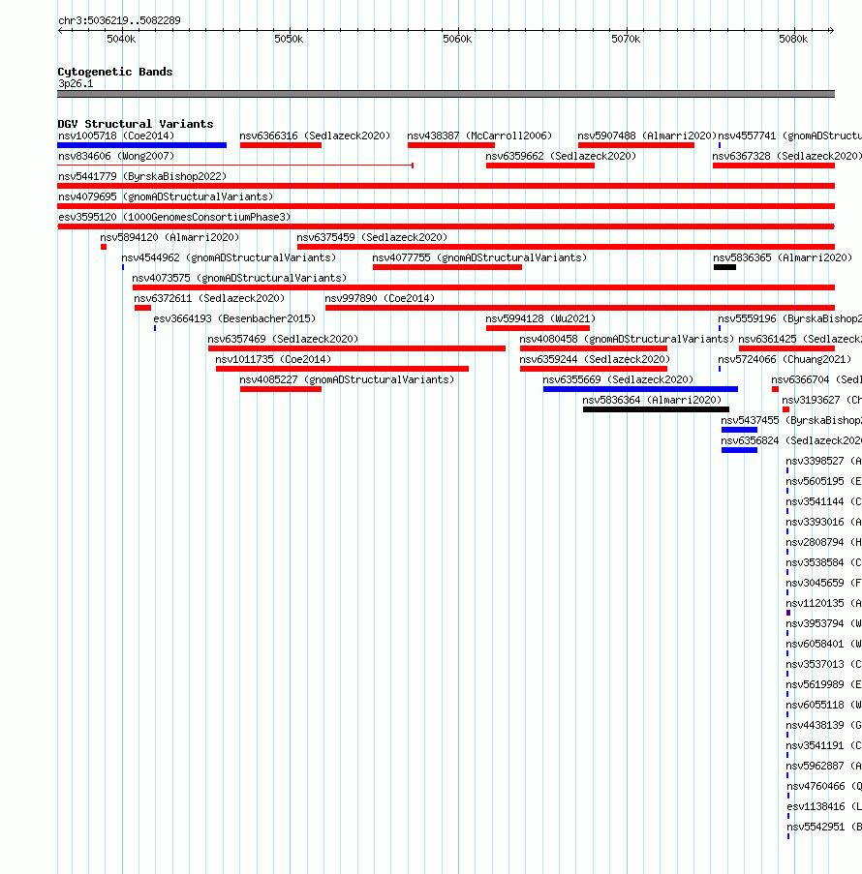Viewport: 862px width, 874px height.
Task: Open nsv6375459 (Sedlazeck2020) variant label
Action: click(372, 237)
